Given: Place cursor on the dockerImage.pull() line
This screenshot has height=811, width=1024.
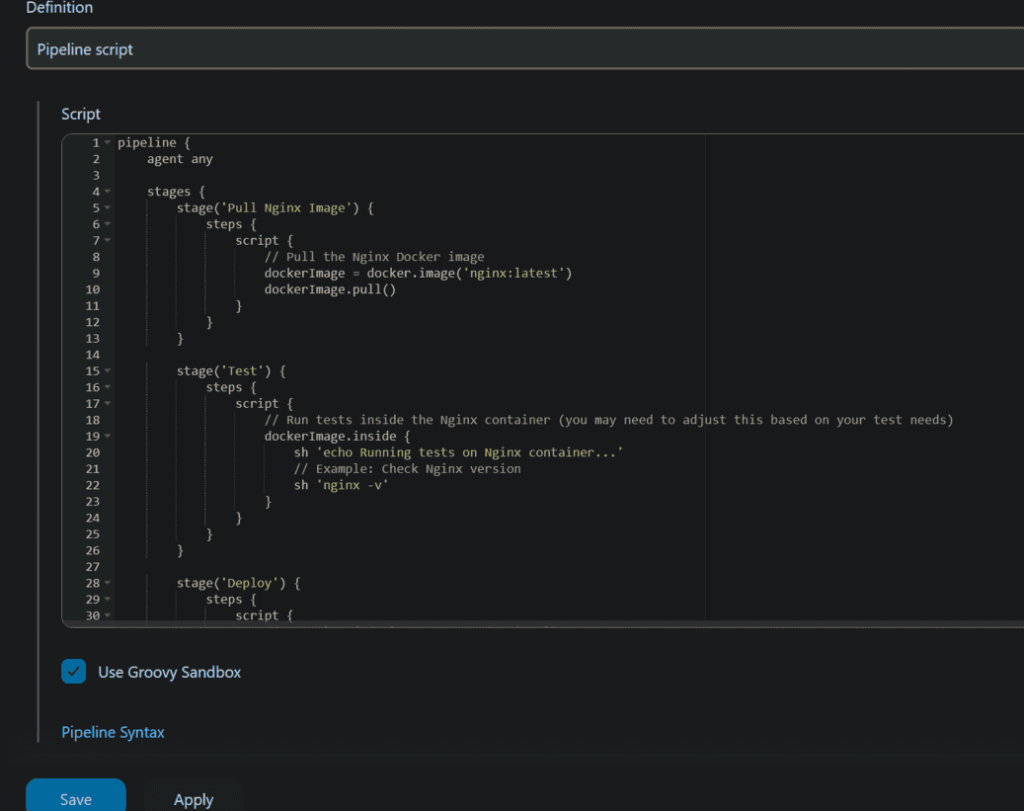Looking at the screenshot, I should click(330, 289).
